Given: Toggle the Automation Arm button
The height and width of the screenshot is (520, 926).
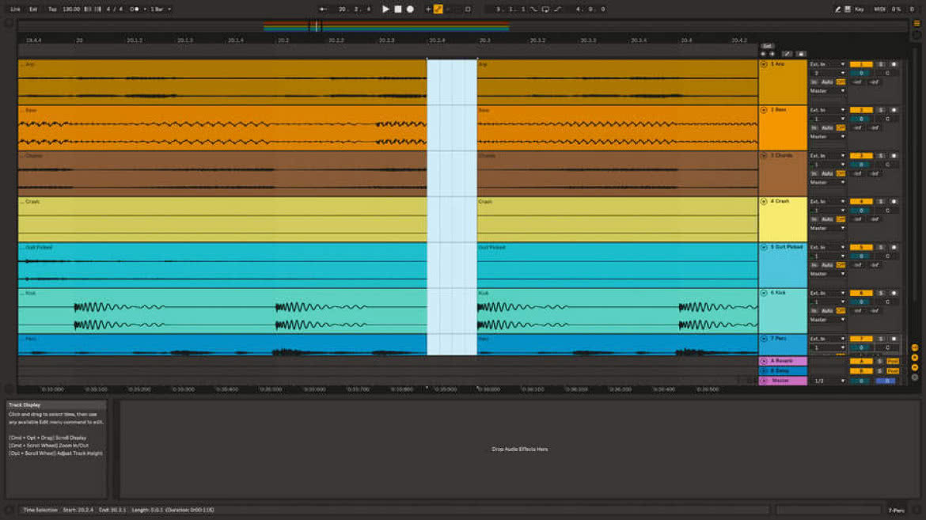Looking at the screenshot, I should 438,9.
